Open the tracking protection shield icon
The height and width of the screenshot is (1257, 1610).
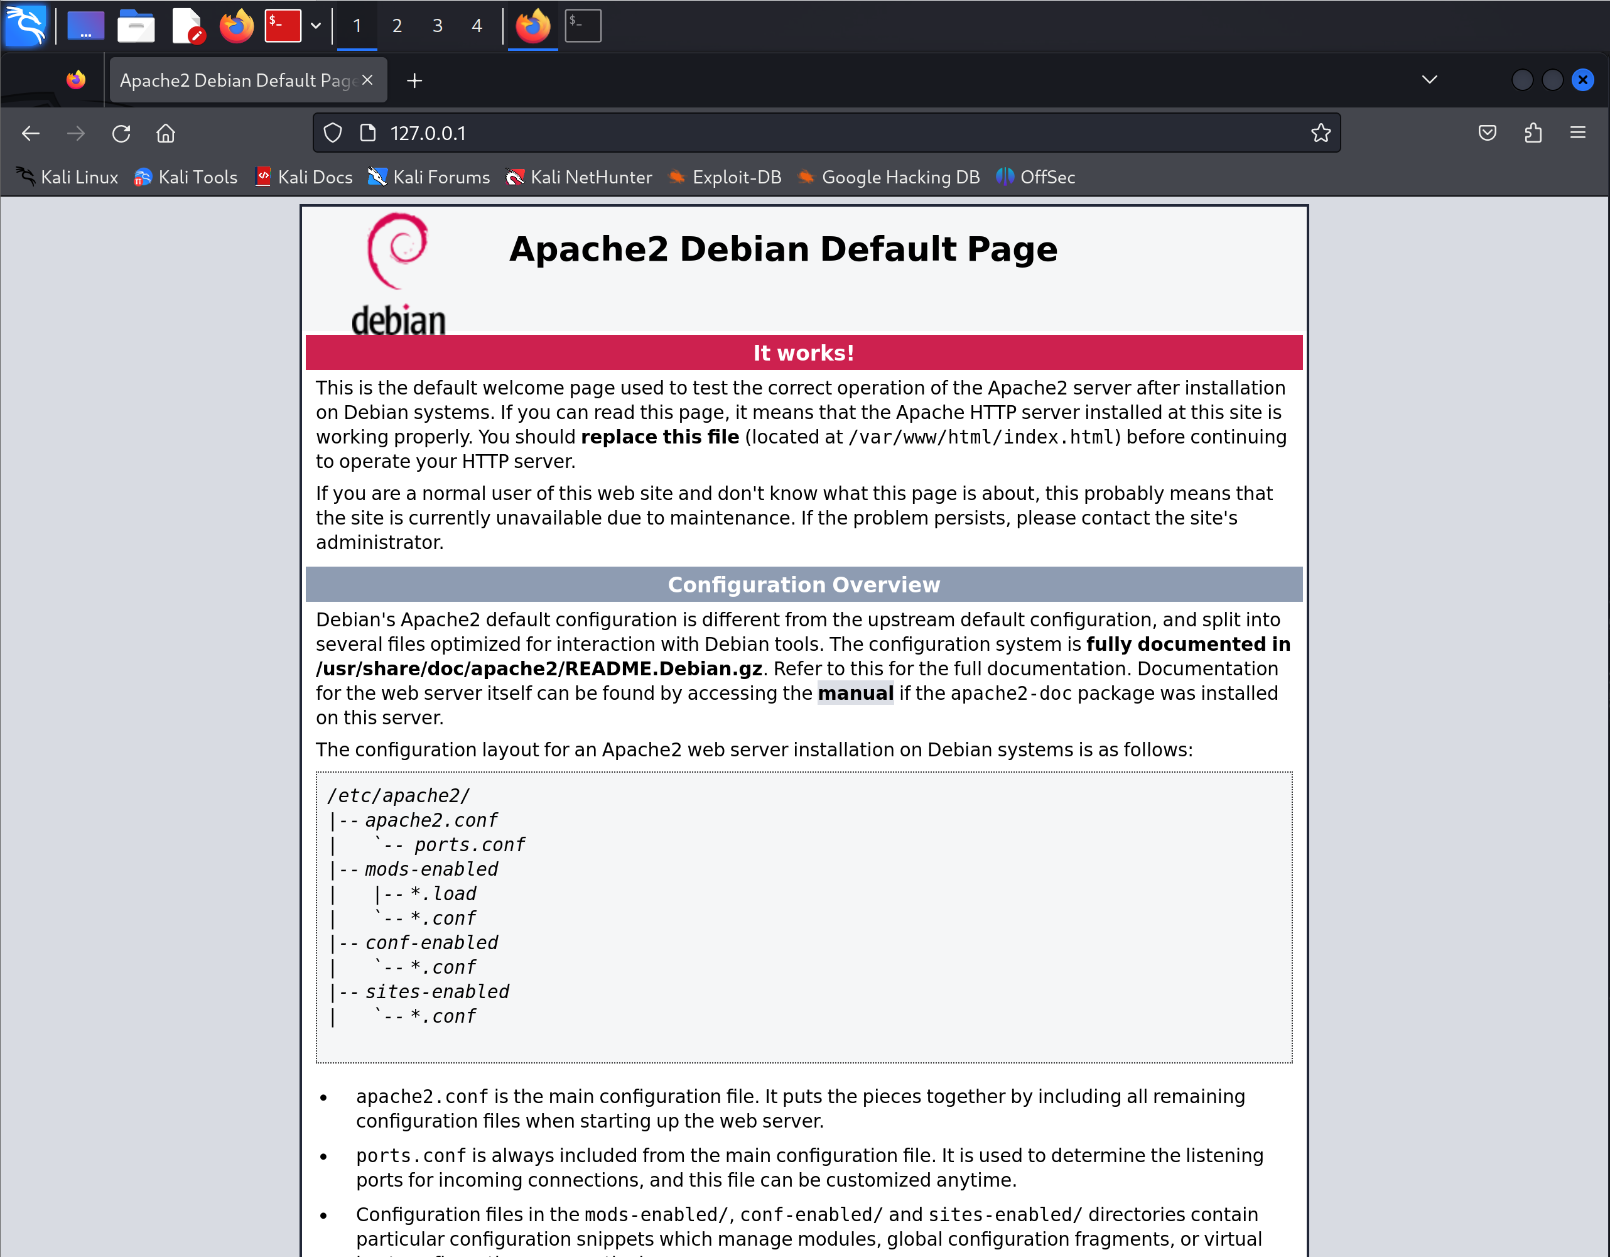coord(333,134)
